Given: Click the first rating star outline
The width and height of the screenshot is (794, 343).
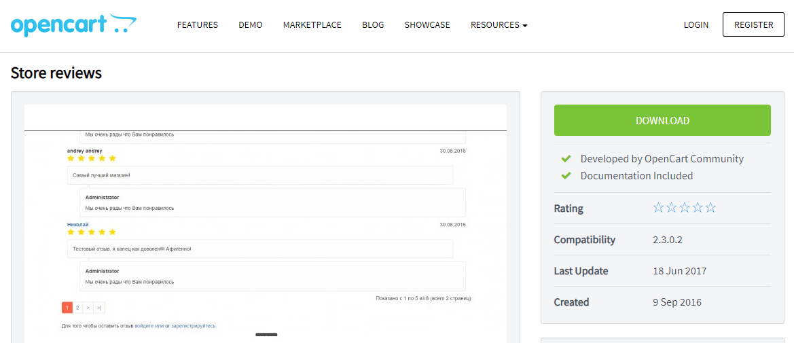Looking at the screenshot, I should click(x=658, y=208).
